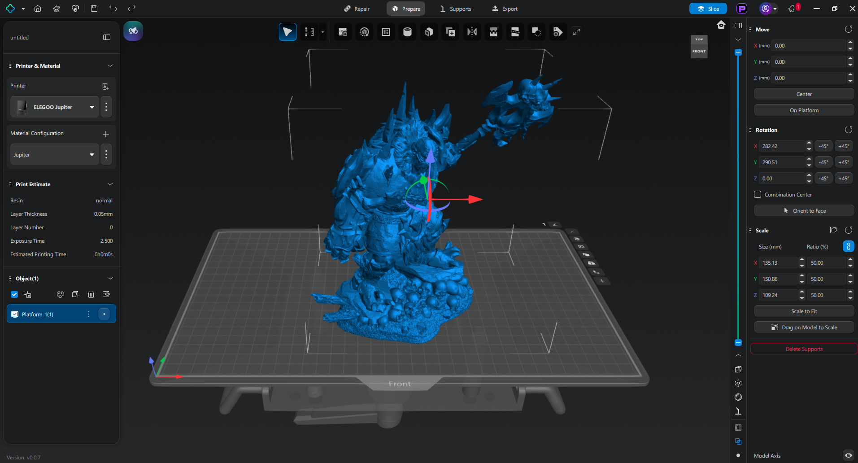This screenshot has height=463, width=858.
Task: Switch to the Prepare tab
Action: [x=406, y=9]
